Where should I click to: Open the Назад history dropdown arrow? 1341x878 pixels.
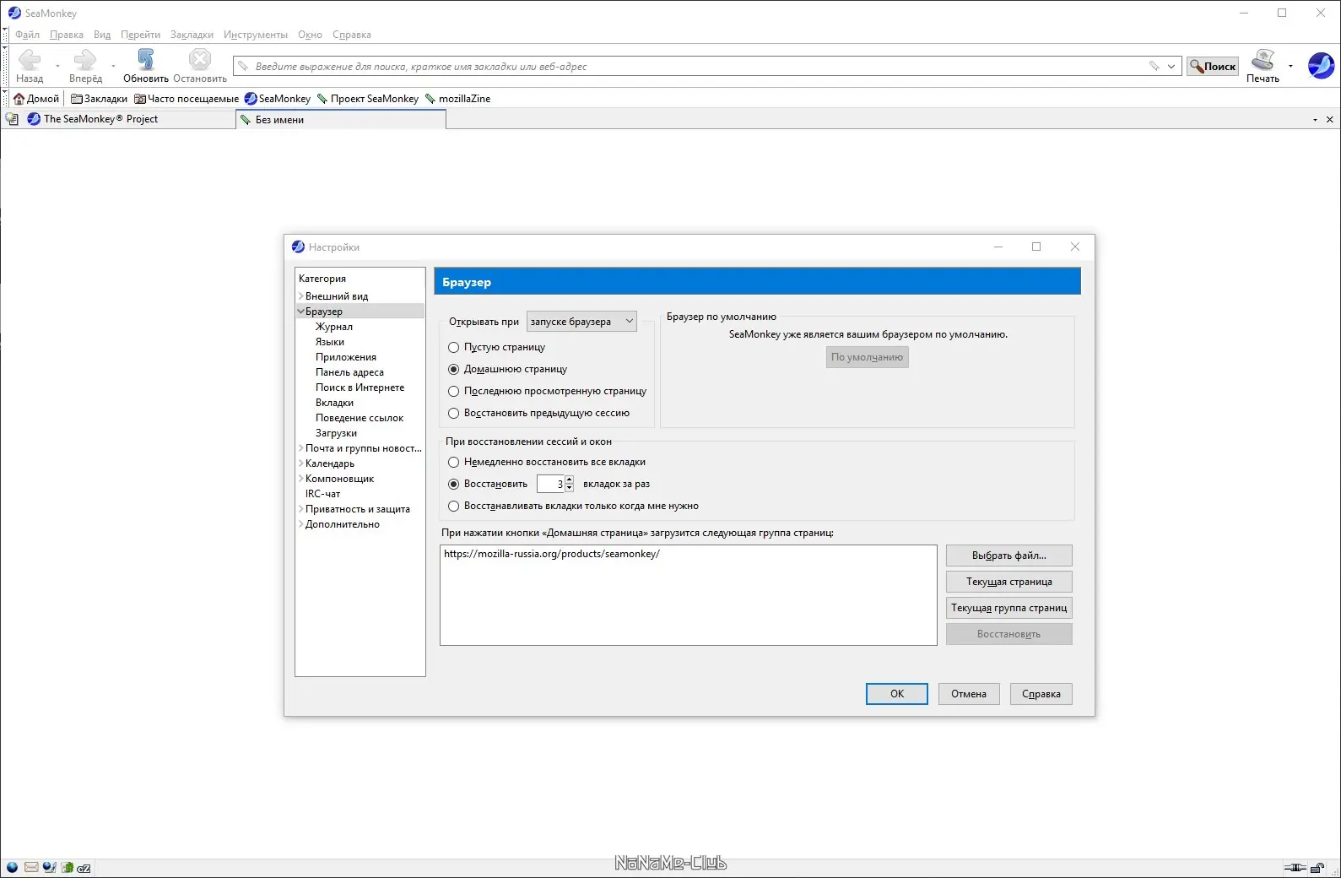pos(57,66)
